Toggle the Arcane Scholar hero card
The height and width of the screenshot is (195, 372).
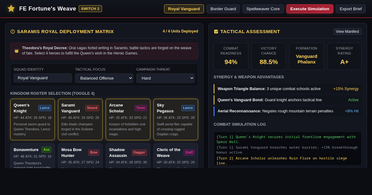coord(128,119)
